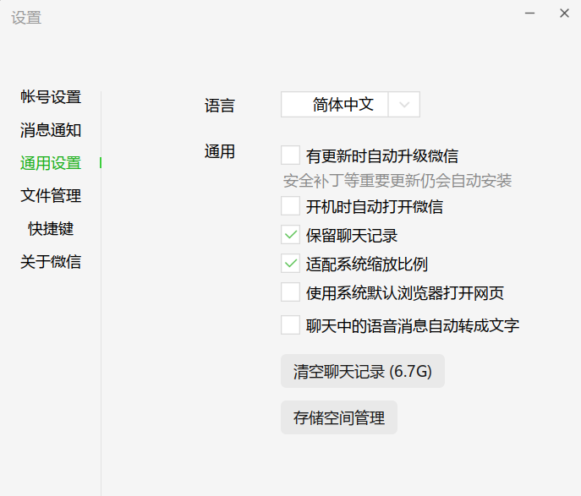This screenshot has height=496, width=581.
Task: Open the 帐号设置 section
Action: coord(51,97)
